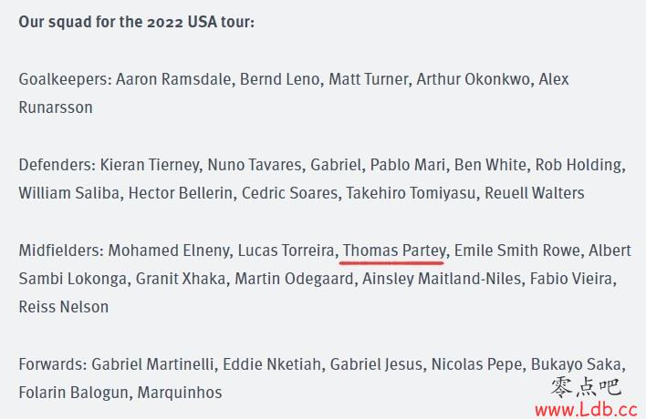Click the name Gabriel Jesus
The width and height of the screenshot is (646, 419).
click(376, 364)
